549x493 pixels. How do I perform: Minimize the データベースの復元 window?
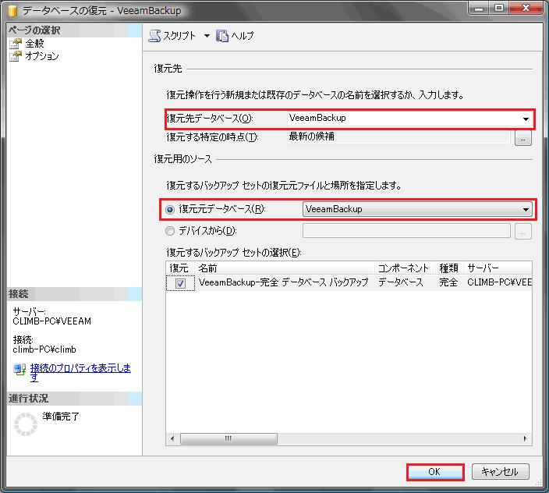click(x=480, y=8)
